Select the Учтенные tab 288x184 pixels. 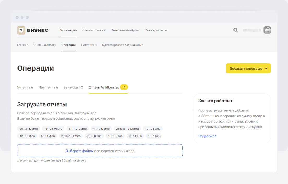(25, 87)
